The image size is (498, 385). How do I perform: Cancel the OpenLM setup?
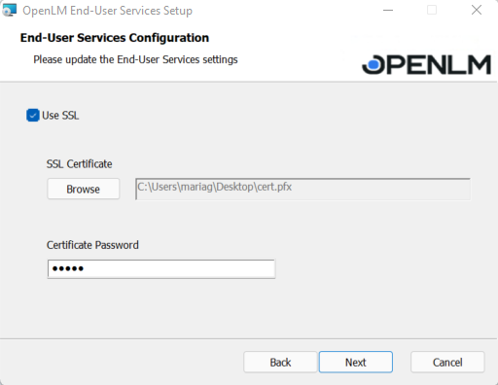(447, 362)
